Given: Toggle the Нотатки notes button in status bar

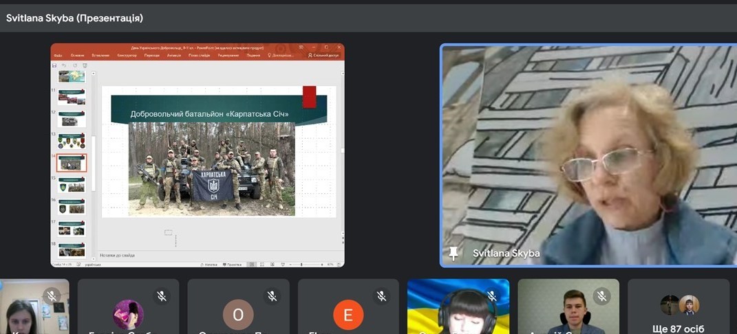Looking at the screenshot, I should [x=209, y=265].
